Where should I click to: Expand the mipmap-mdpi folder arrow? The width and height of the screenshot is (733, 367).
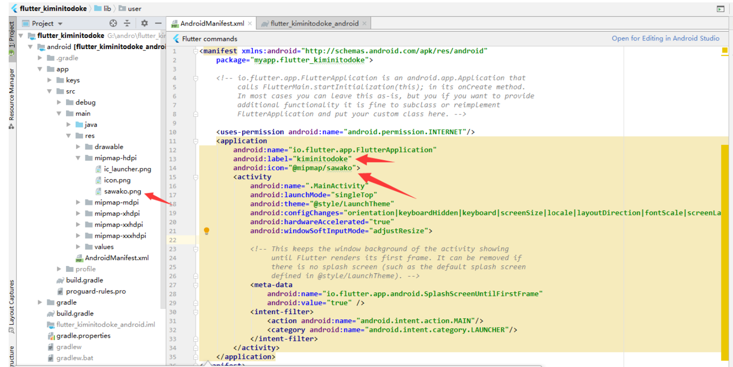(x=79, y=202)
